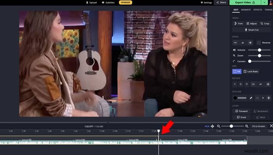Click the green Export Video button

[245, 2]
